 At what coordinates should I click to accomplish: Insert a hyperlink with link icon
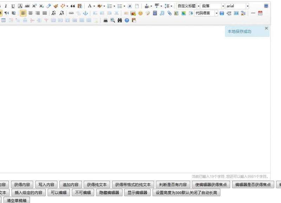71,13
